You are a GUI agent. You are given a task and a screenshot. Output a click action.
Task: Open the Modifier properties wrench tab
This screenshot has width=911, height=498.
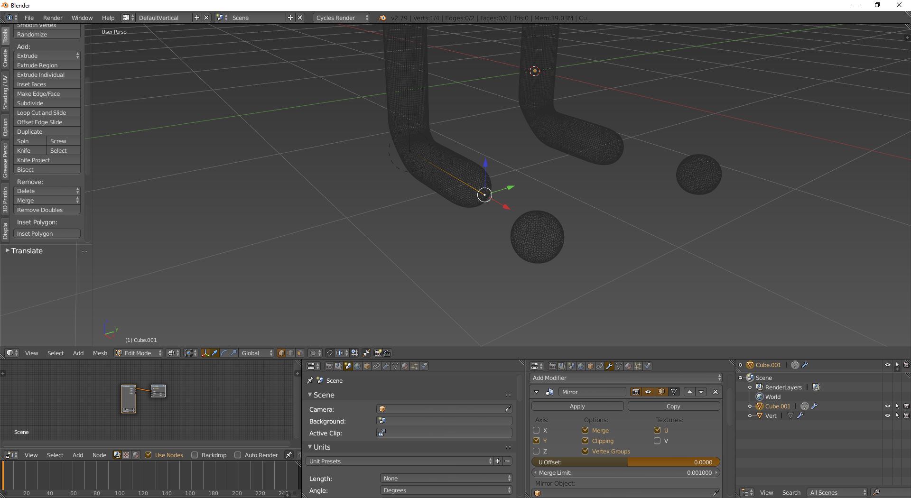(x=610, y=366)
